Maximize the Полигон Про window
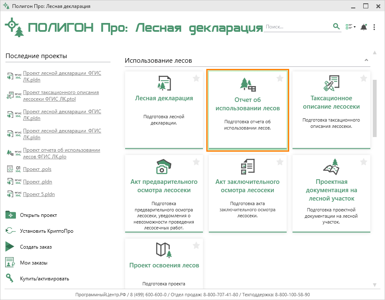The width and height of the screenshot is (385, 300). [366, 6]
